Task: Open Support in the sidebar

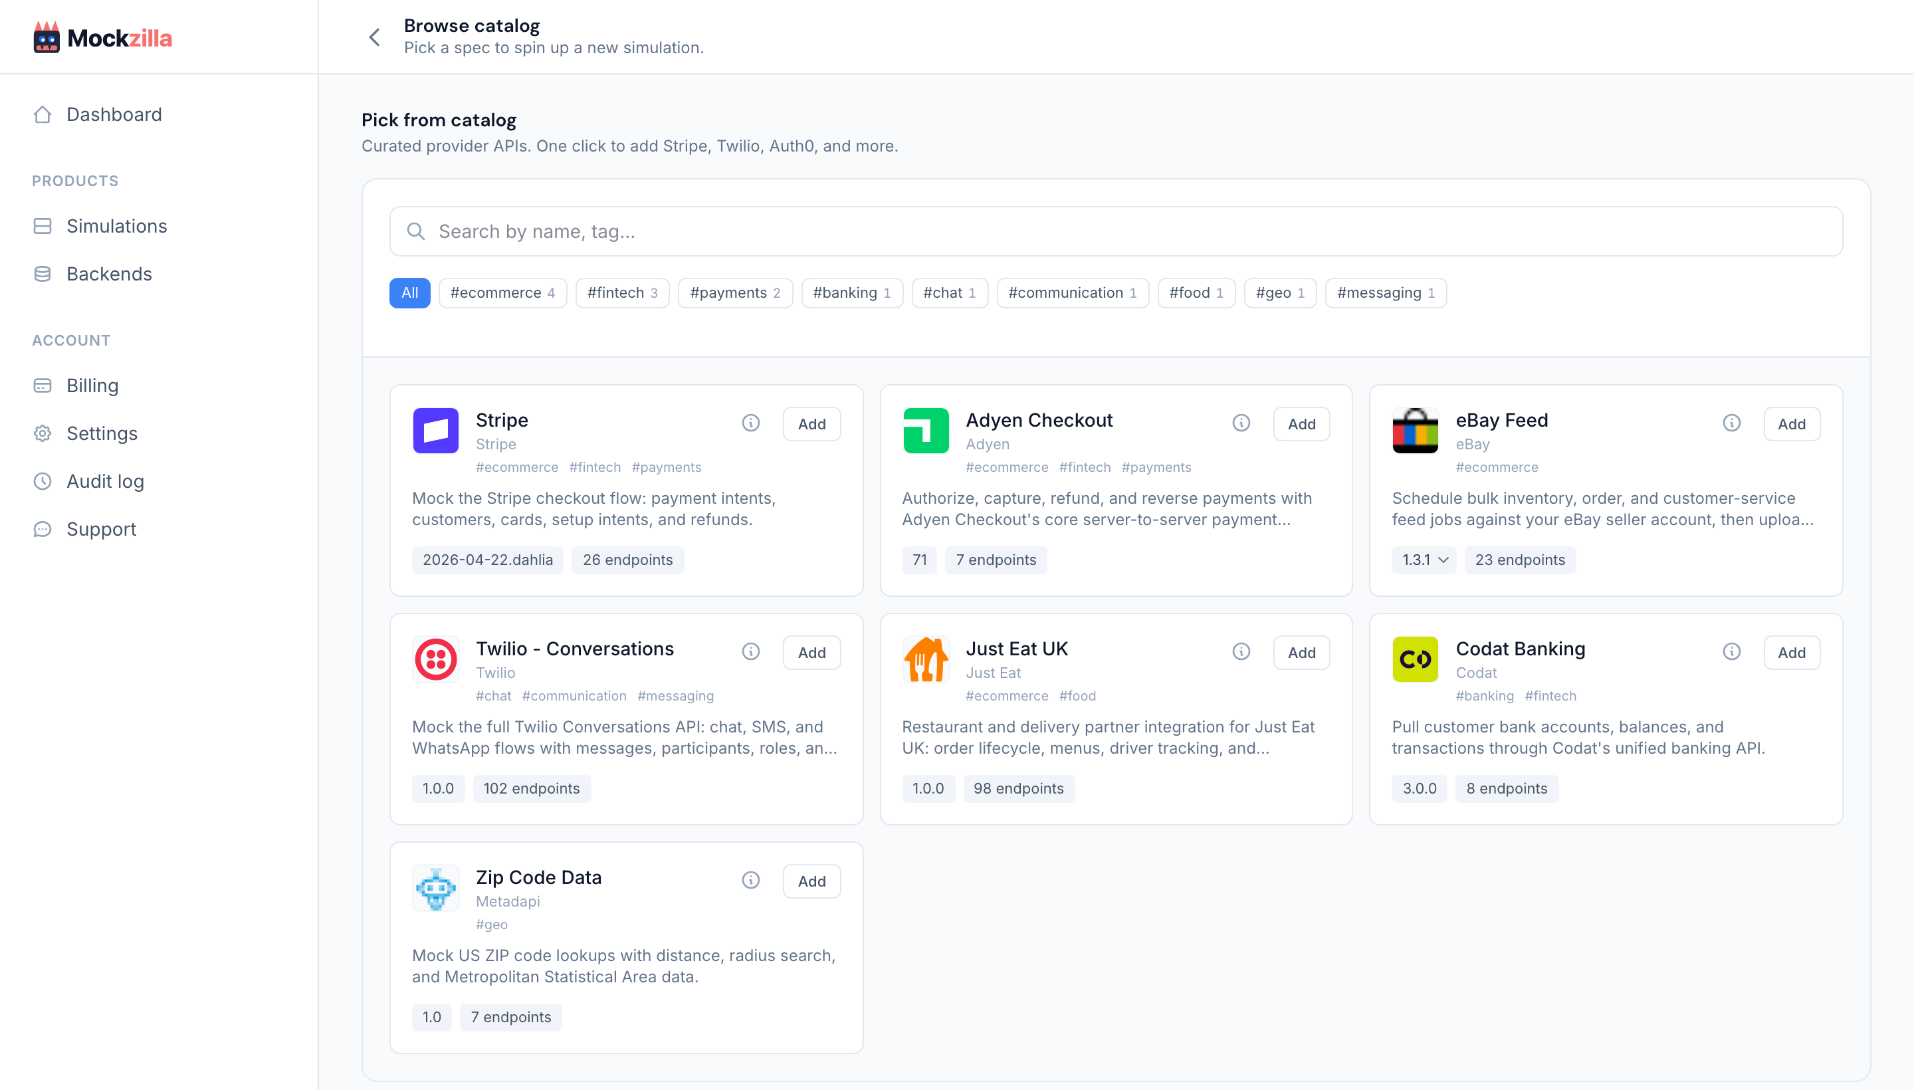Action: click(x=84, y=528)
